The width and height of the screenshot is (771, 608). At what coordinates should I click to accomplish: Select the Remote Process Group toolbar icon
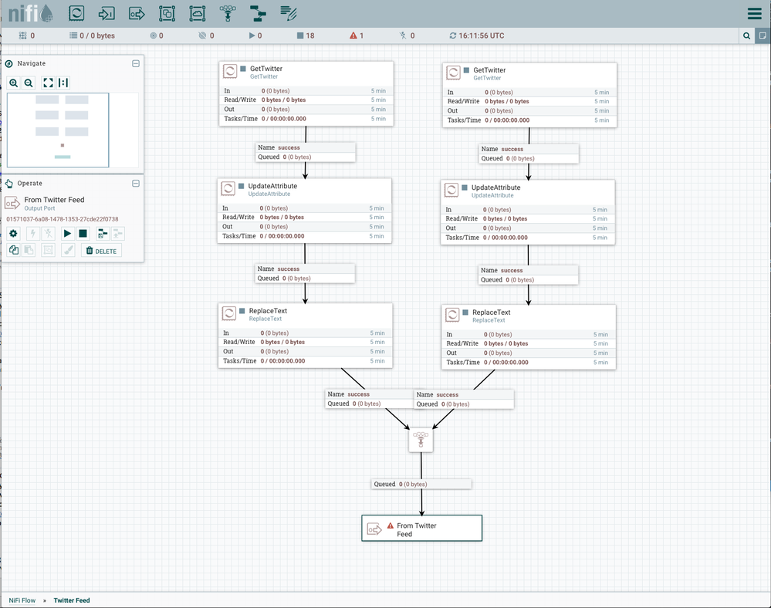[198, 13]
